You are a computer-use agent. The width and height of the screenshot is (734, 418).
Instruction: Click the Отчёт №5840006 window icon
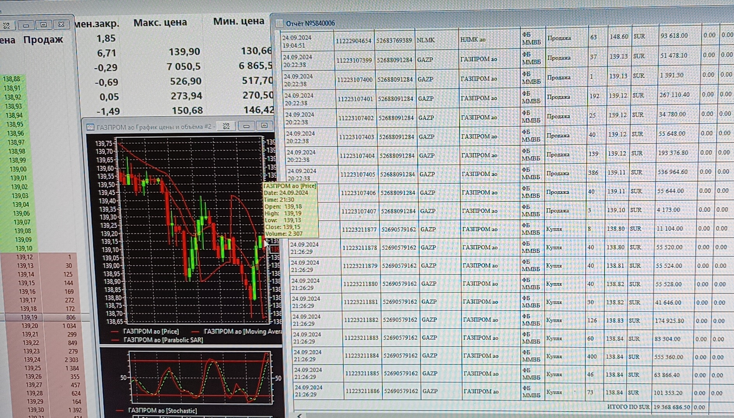point(279,23)
